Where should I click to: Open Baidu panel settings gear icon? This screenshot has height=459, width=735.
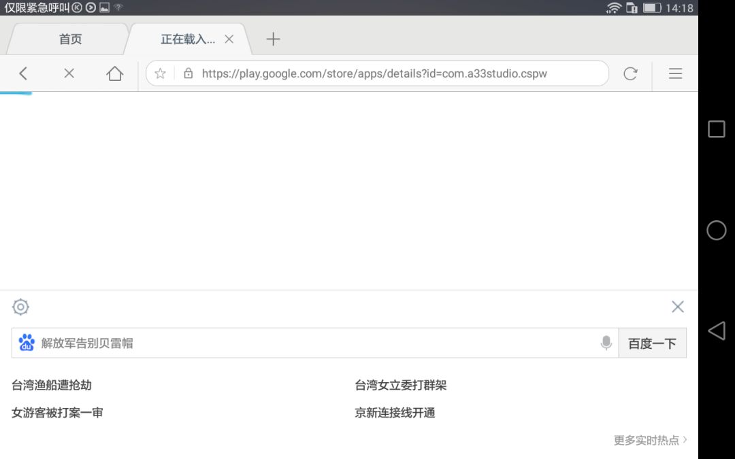click(20, 307)
